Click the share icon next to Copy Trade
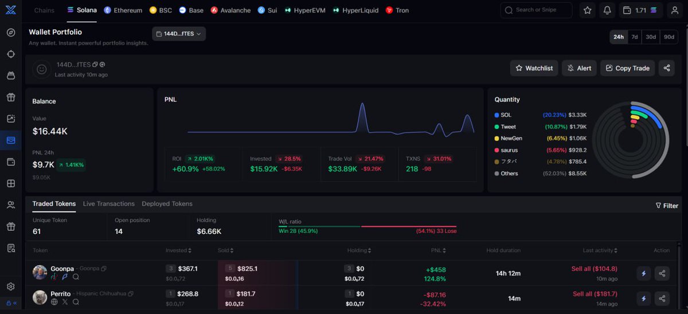This screenshot has height=314, width=688. tap(667, 68)
